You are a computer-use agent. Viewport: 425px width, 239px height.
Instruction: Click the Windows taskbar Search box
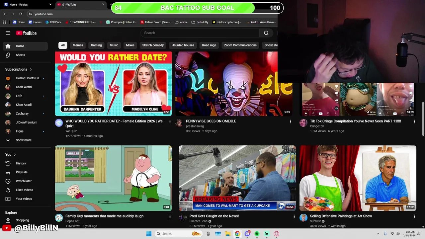(179, 234)
